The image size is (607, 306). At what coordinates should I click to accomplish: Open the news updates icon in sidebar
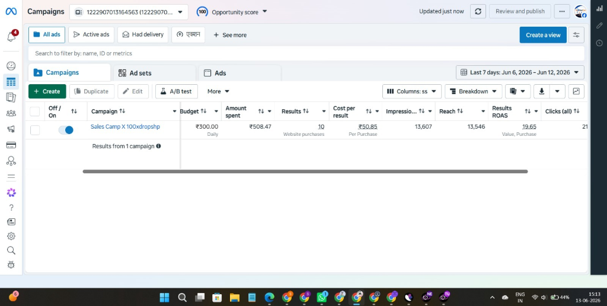point(11,222)
